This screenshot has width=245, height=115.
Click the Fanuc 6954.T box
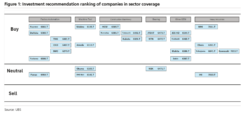pos(39,75)
